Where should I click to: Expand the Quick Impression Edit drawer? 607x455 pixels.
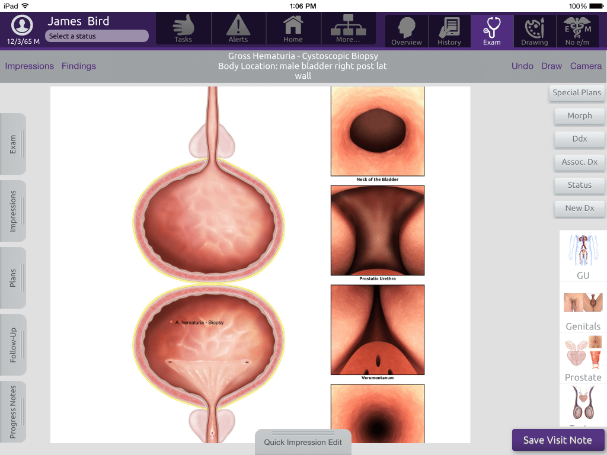[303, 442]
